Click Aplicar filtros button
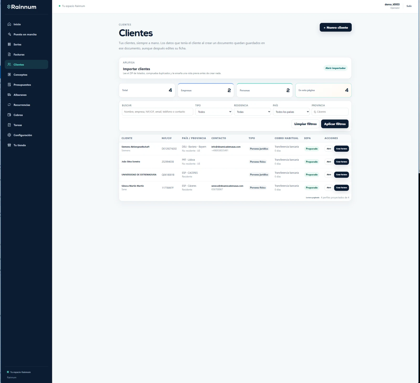 pyautogui.click(x=335, y=124)
